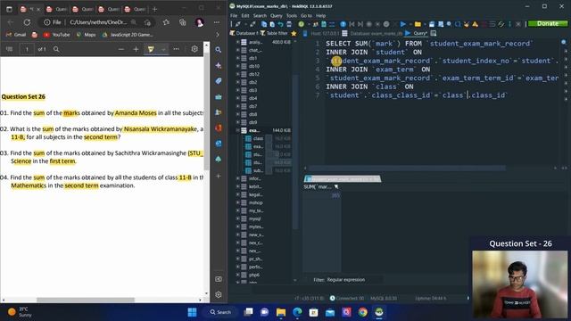Switch to the Database: exam_marks_db tab
This screenshot has width=571, height=321.
(x=373, y=33)
